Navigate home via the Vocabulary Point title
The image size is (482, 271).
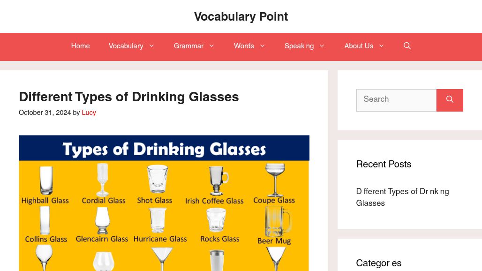pyautogui.click(x=241, y=17)
